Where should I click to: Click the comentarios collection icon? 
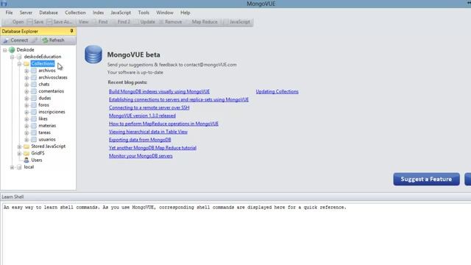(34, 91)
